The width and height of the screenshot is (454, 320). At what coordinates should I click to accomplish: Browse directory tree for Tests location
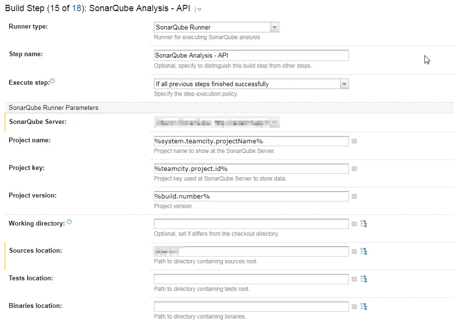pyautogui.click(x=364, y=279)
